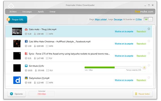The height and width of the screenshot is (101, 161).
Task: Click the Syria - Force 175 video title
Action: 69,54
